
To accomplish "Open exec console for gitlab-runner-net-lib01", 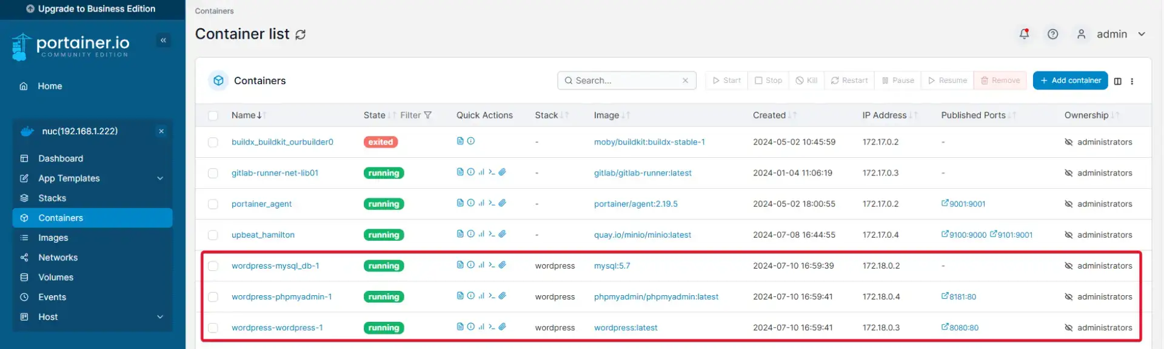I will tap(492, 172).
